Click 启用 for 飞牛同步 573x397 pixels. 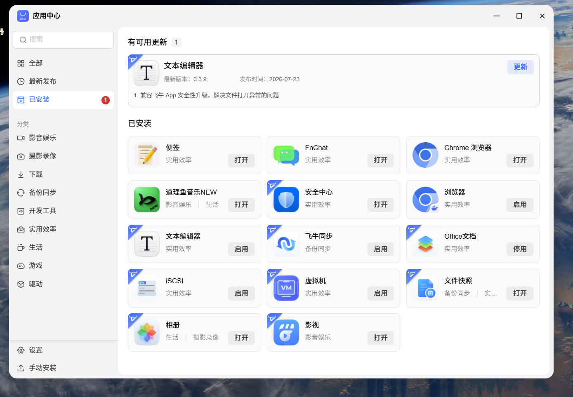[380, 249]
